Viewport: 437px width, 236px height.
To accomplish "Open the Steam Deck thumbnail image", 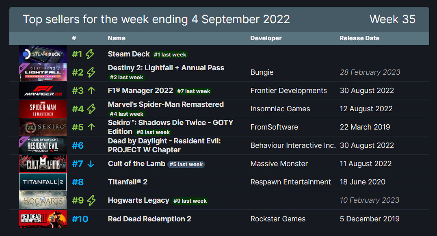I will point(43,54).
